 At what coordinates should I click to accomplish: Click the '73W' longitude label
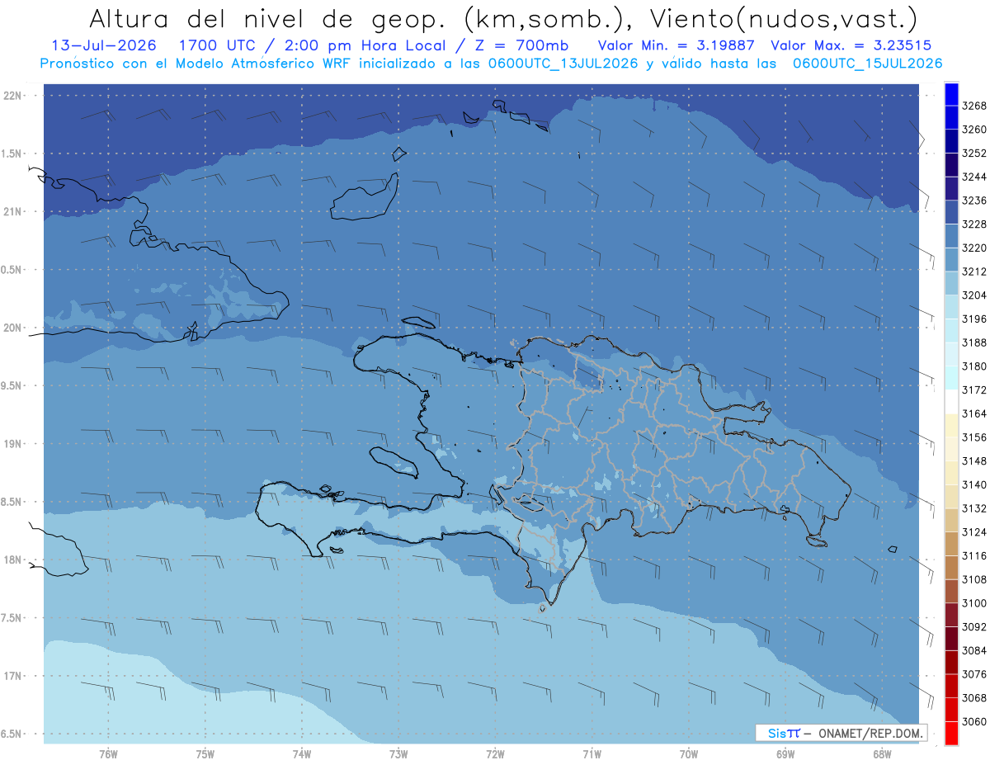398,754
